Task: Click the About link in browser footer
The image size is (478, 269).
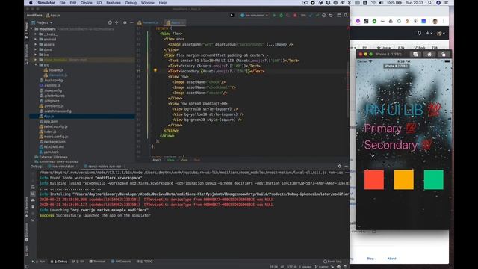Action: (x=391, y=259)
